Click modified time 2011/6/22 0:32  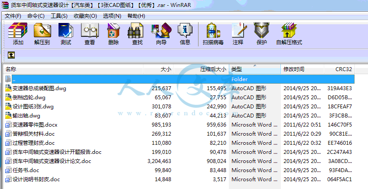tap(302, 143)
